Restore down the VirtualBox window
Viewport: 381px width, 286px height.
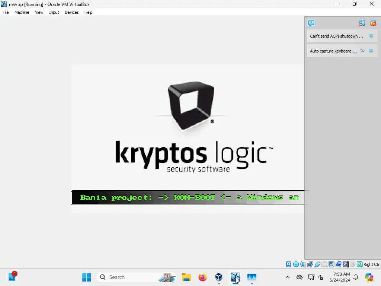355,4
